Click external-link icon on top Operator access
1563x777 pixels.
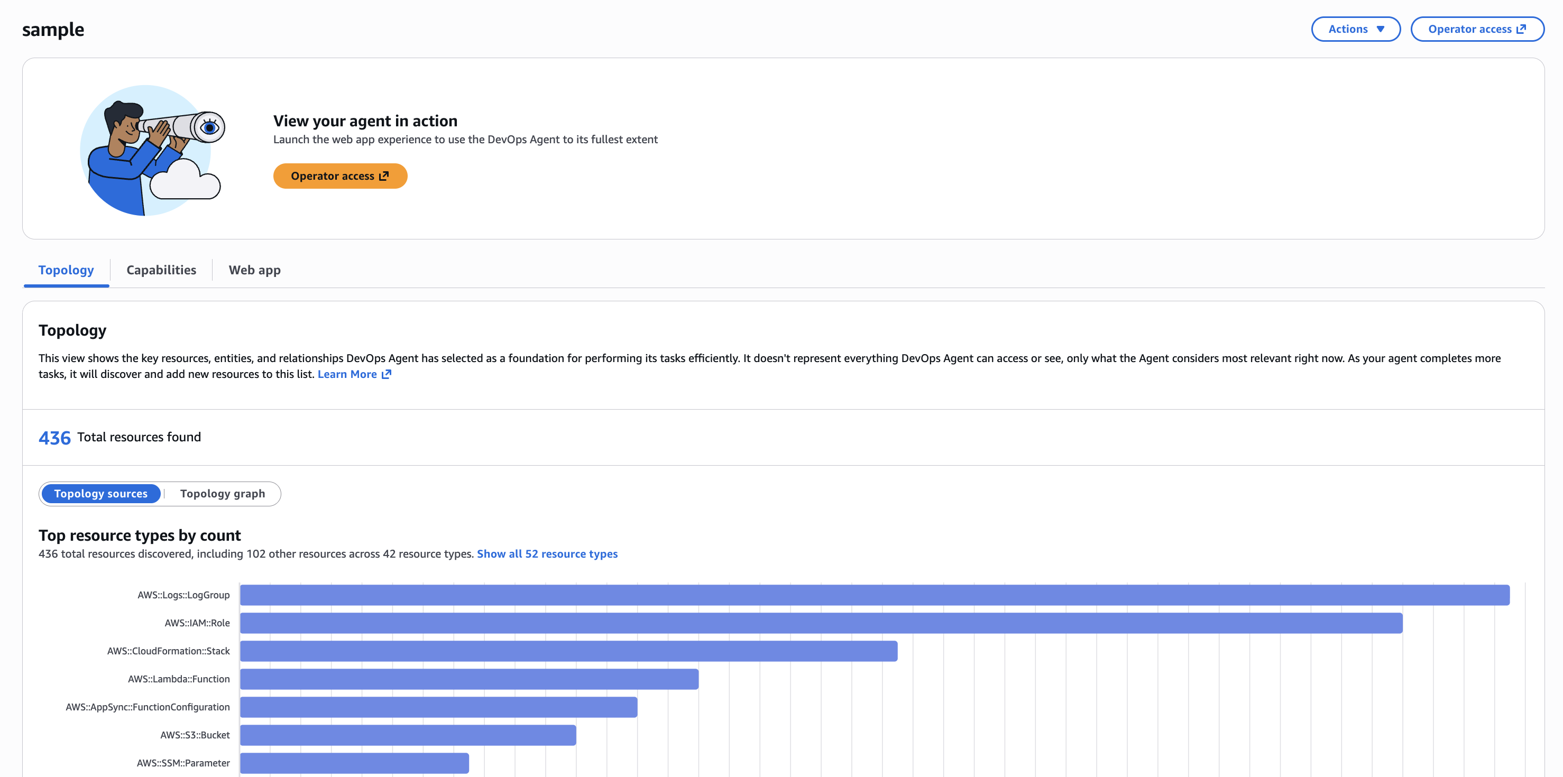click(x=1521, y=29)
